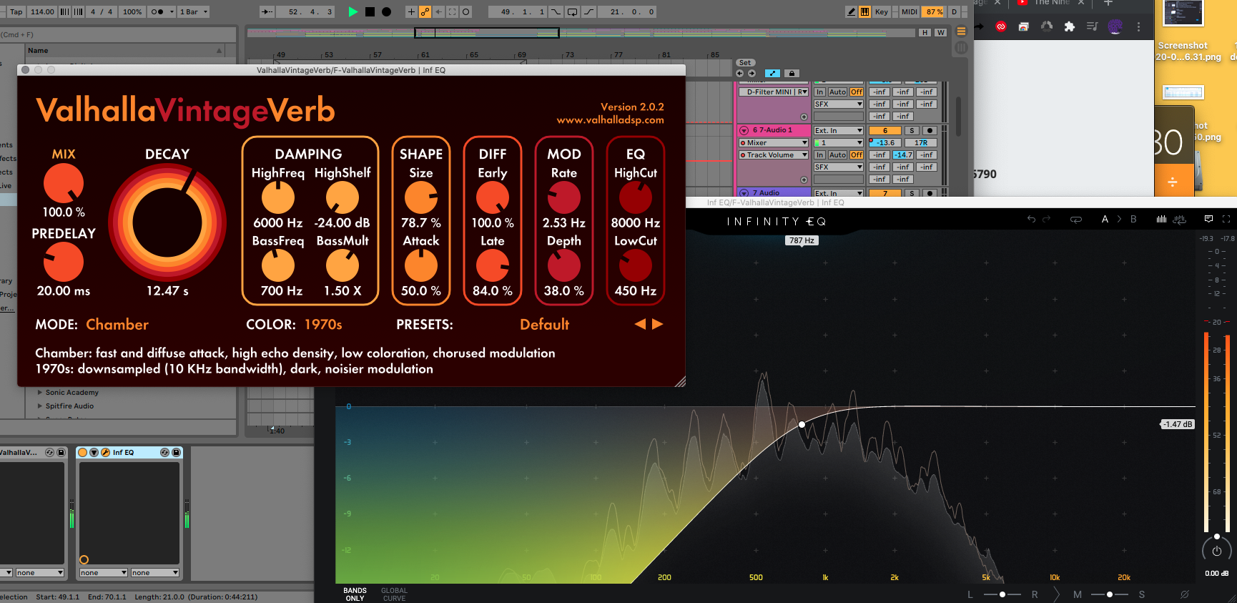Jump to previous locator arrow
The image size is (1237, 603).
click(739, 74)
